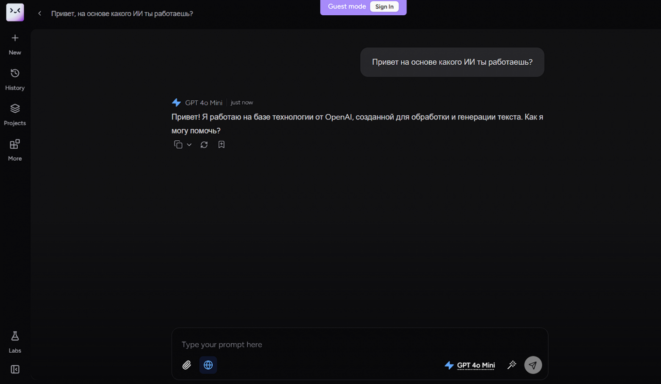Viewport: 661px width, 384px height.
Task: Focus the 'Type your prompt here' field
Action: [360, 345]
